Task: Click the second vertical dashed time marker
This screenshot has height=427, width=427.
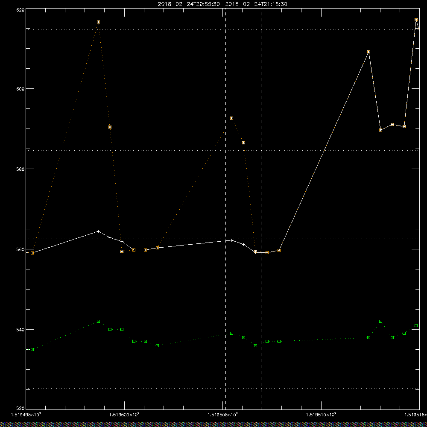Action: point(261,209)
